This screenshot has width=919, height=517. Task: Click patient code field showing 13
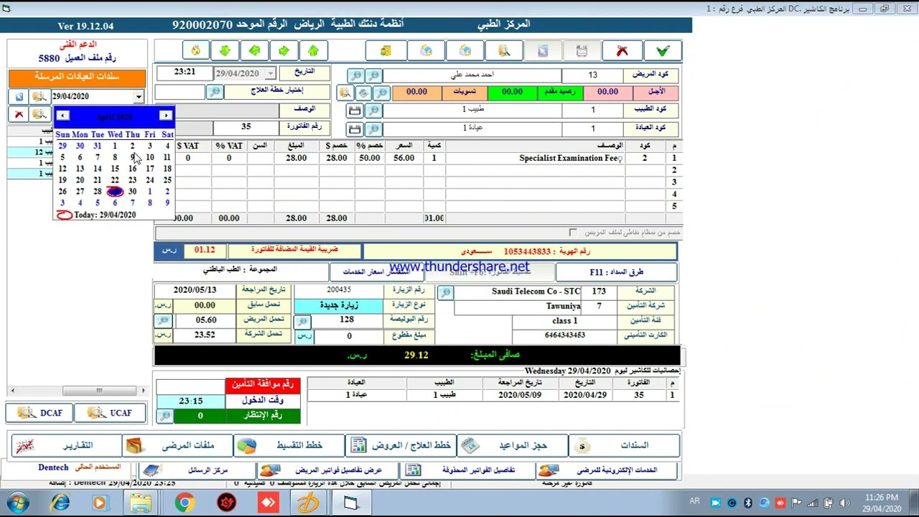click(x=592, y=75)
